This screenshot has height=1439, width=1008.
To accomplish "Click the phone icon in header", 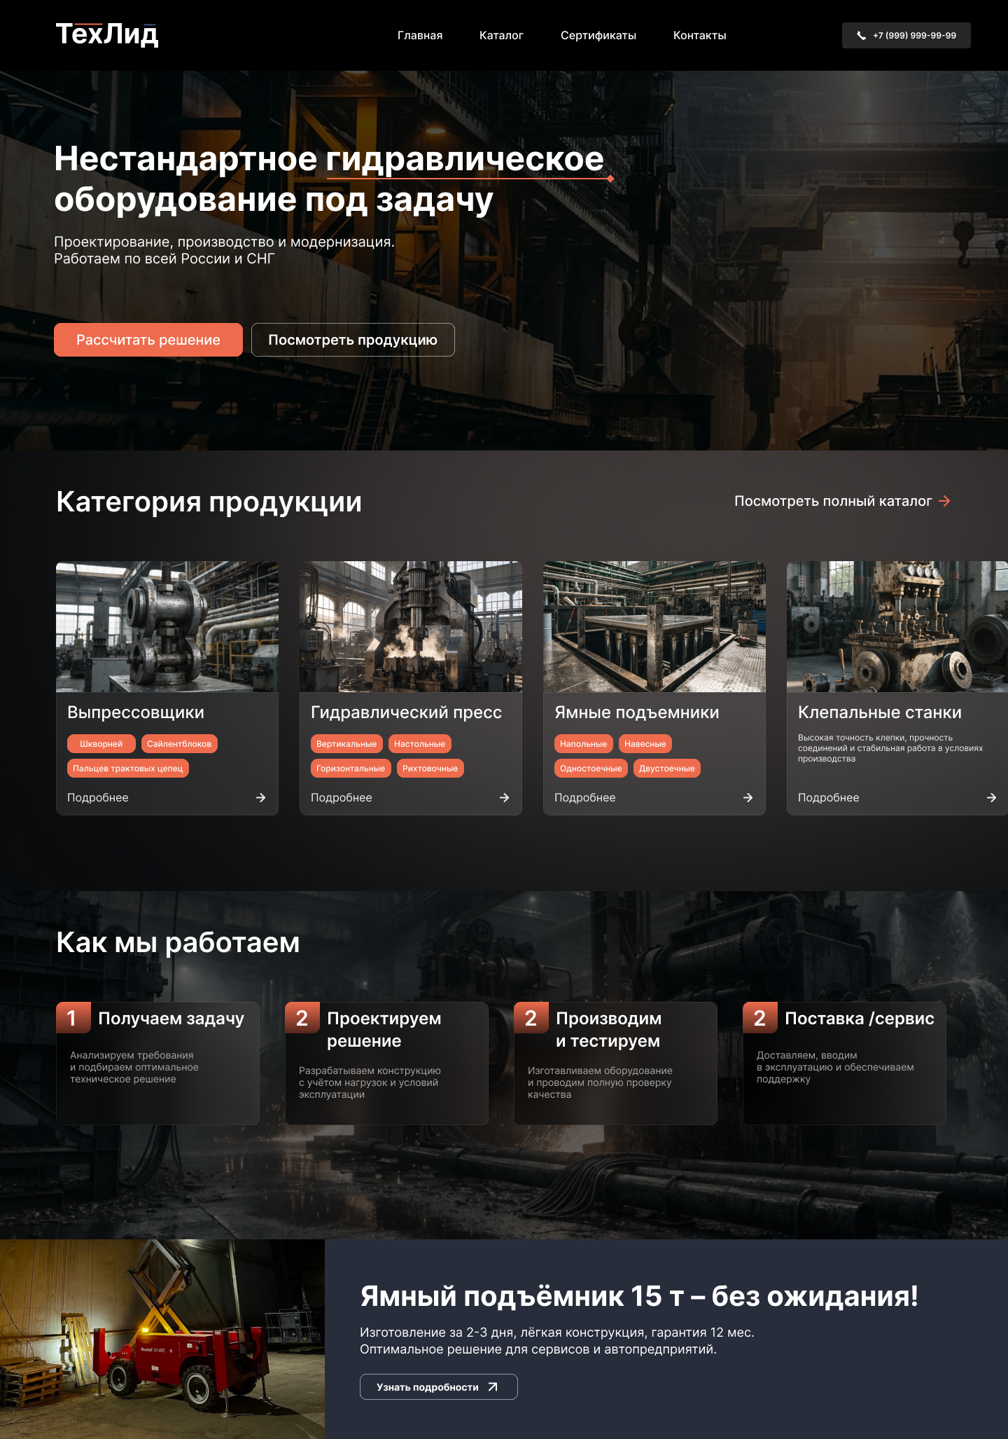I will point(861,36).
